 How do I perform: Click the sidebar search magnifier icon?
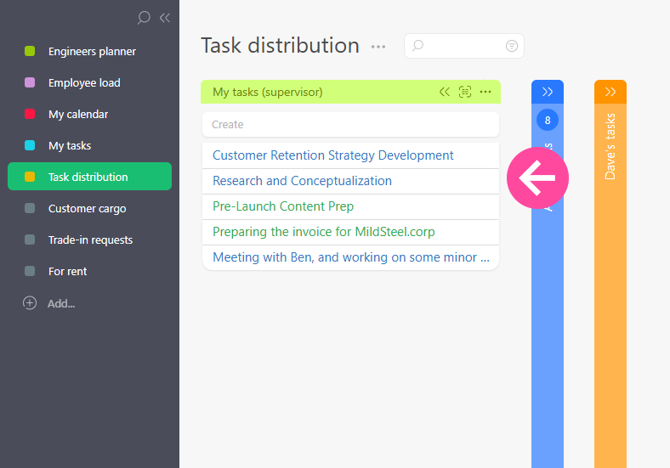click(144, 17)
